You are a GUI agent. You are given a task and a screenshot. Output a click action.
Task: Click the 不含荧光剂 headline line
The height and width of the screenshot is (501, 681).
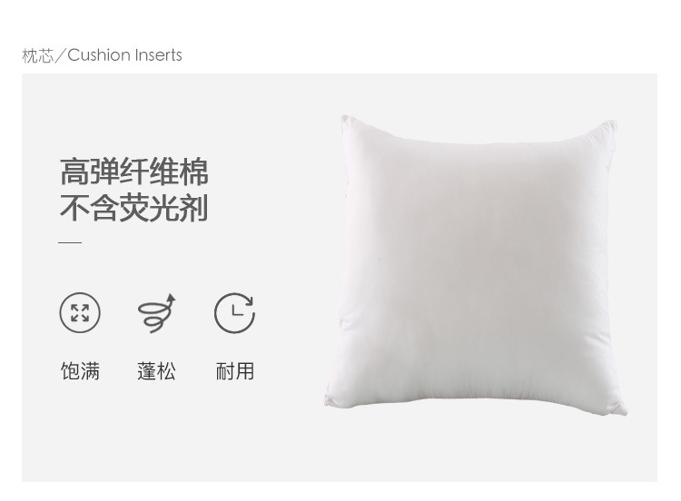pos(133,209)
